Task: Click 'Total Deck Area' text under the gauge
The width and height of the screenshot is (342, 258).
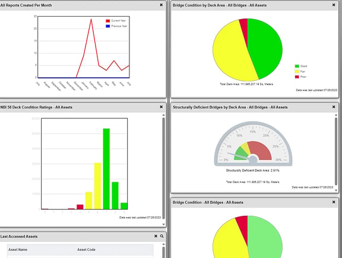Action: click(x=252, y=182)
